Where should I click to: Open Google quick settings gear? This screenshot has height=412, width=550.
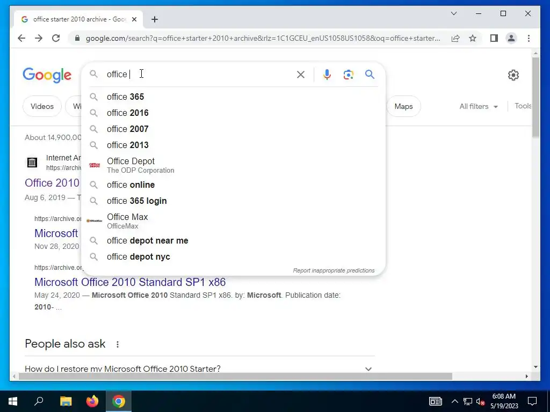(x=513, y=75)
